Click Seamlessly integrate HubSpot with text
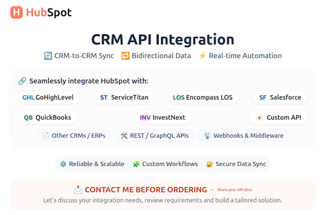325x215 pixels. 89,81
